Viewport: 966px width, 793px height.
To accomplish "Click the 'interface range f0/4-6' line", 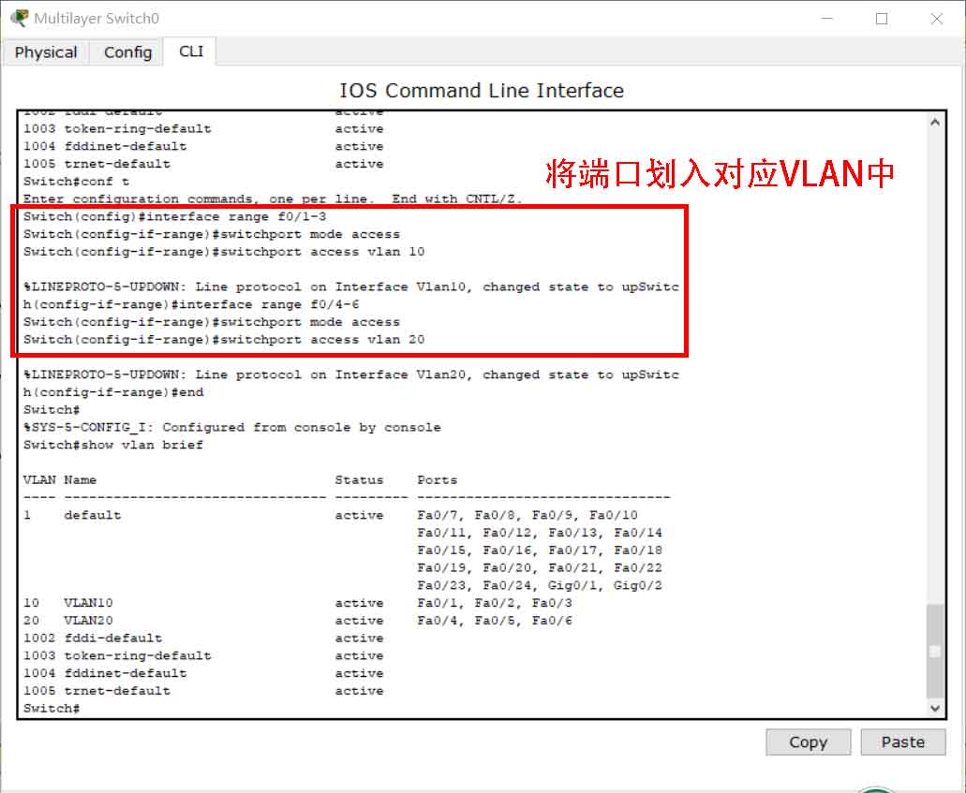I will [191, 305].
